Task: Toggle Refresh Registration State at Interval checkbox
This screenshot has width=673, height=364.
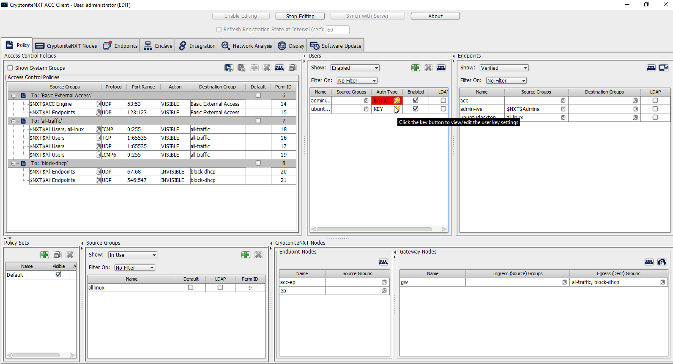Action: click(219, 30)
